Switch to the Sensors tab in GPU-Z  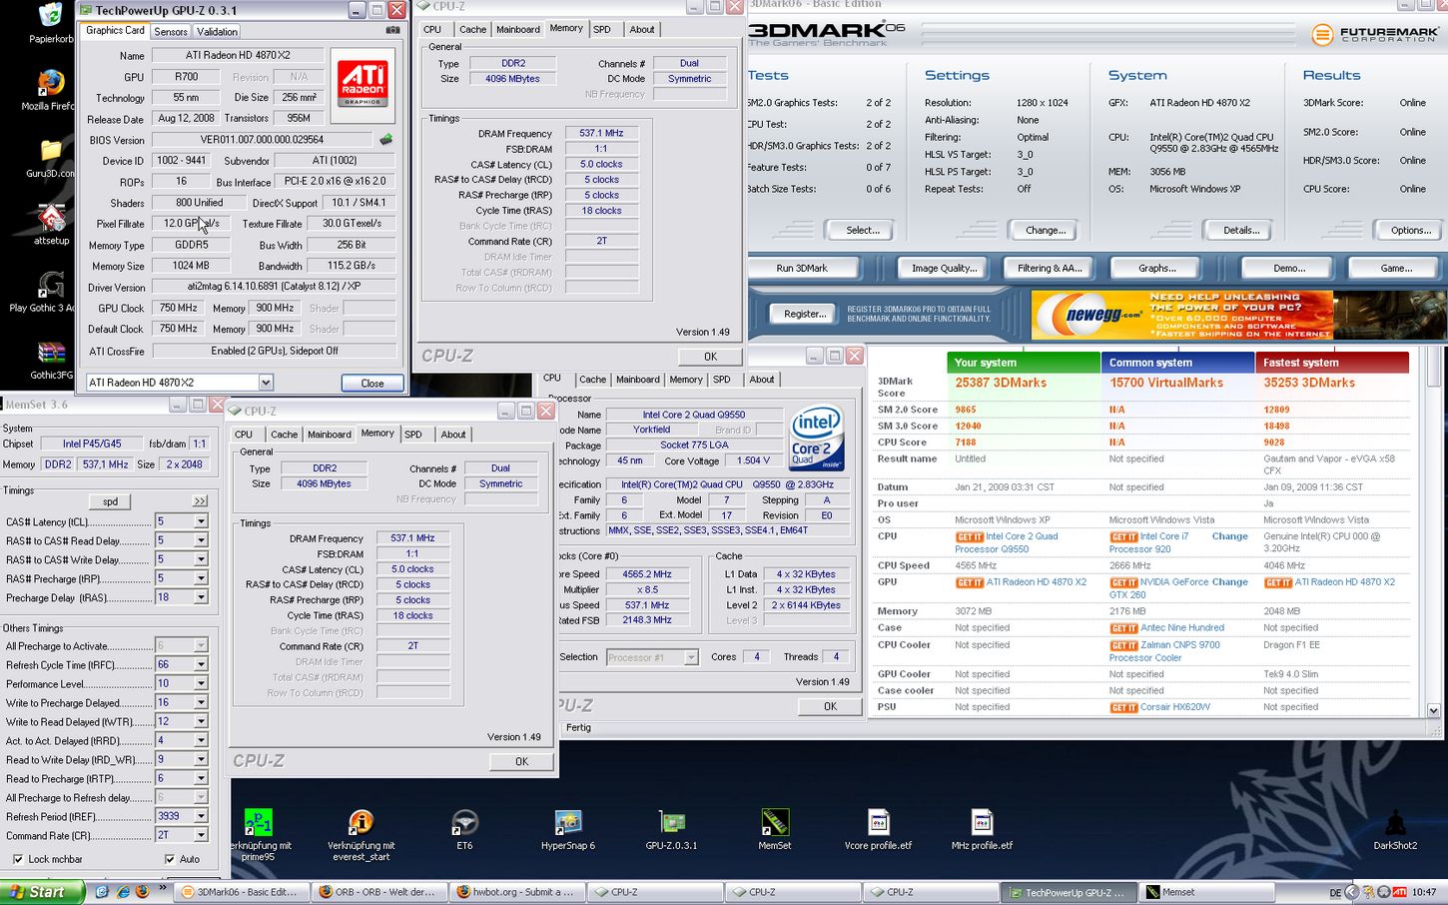coord(171,31)
